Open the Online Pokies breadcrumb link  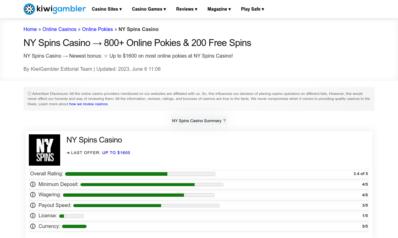97,29
